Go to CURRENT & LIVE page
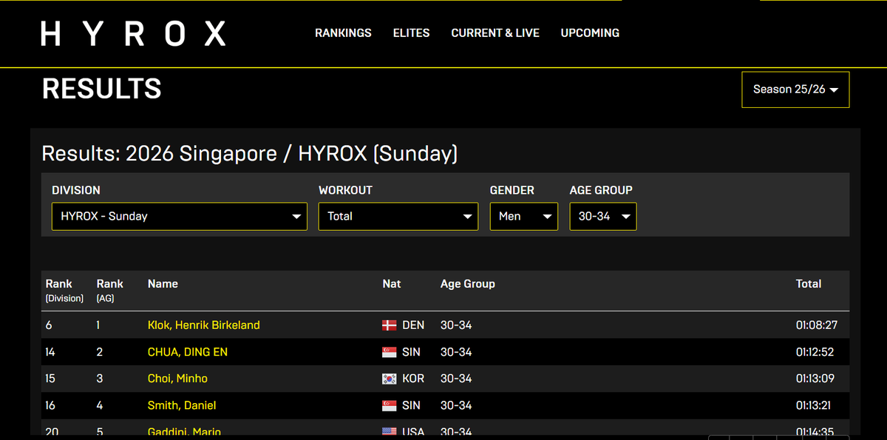 [x=495, y=33]
